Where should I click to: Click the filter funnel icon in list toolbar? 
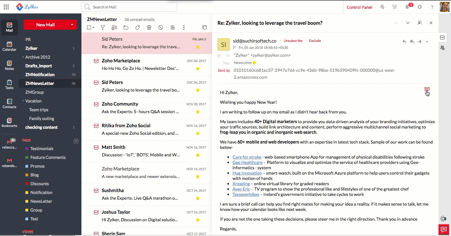coord(103,28)
